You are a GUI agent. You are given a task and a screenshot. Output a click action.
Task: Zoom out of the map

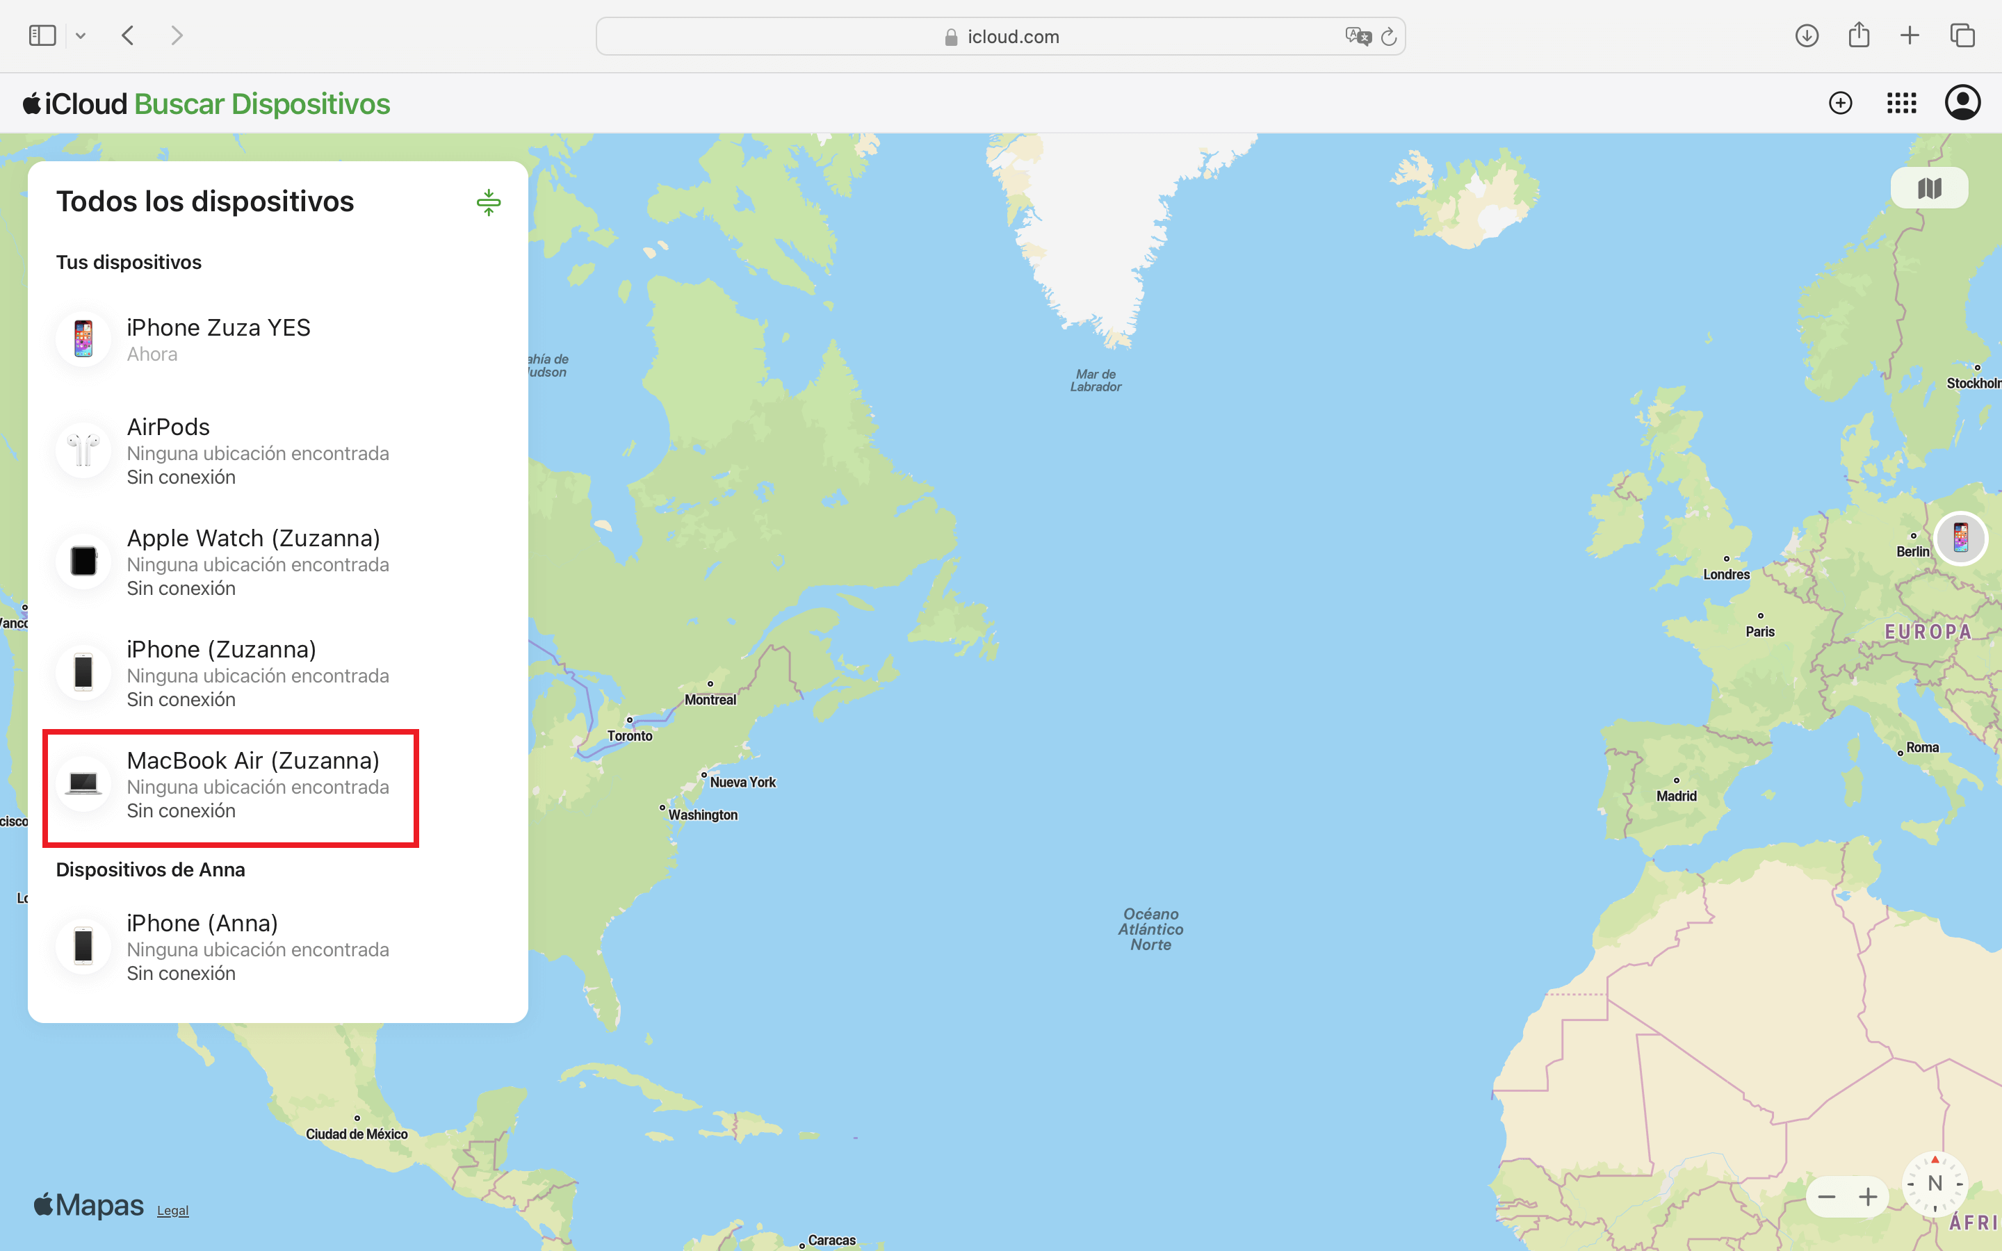(1828, 1197)
